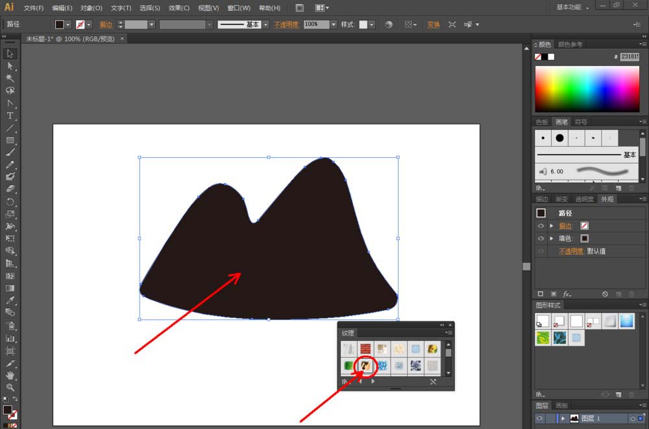
Task: Toggle visibility of the 填色 appearance row
Action: tap(541, 238)
